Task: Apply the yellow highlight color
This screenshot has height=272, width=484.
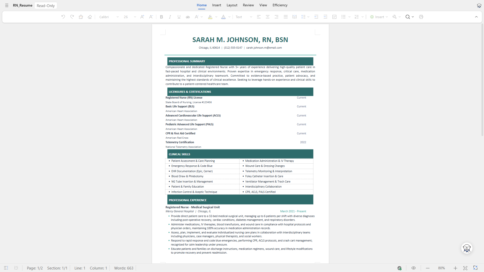Action: [x=210, y=17]
